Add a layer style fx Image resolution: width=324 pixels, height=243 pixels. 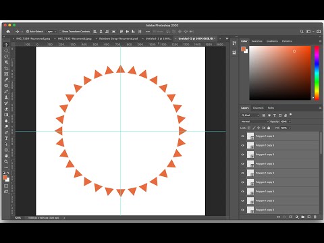(285, 217)
